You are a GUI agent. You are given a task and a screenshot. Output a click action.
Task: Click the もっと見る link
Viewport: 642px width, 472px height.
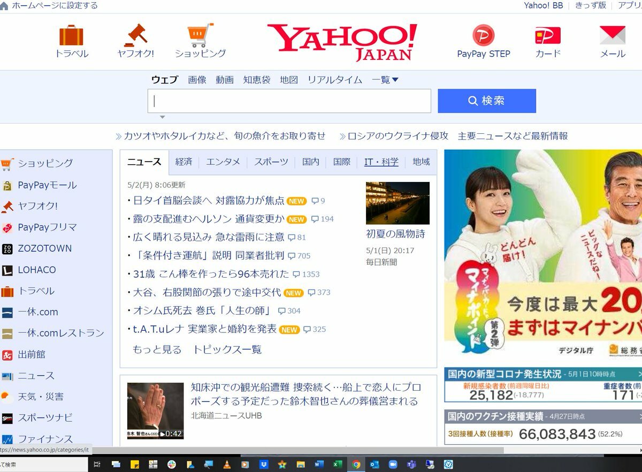(x=157, y=349)
